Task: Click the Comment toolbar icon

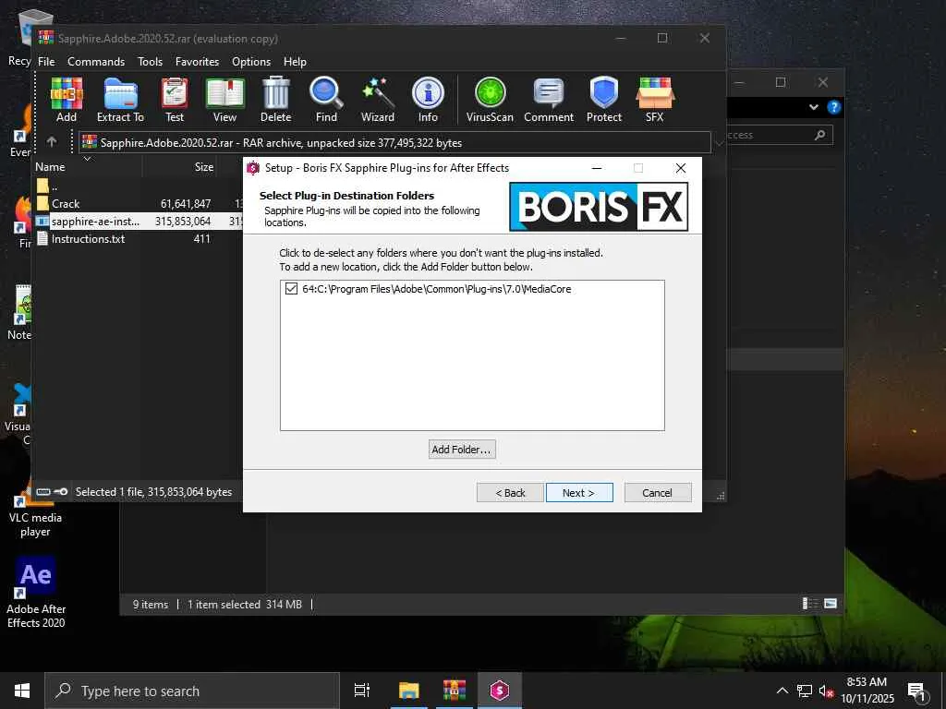Action: pos(549,100)
